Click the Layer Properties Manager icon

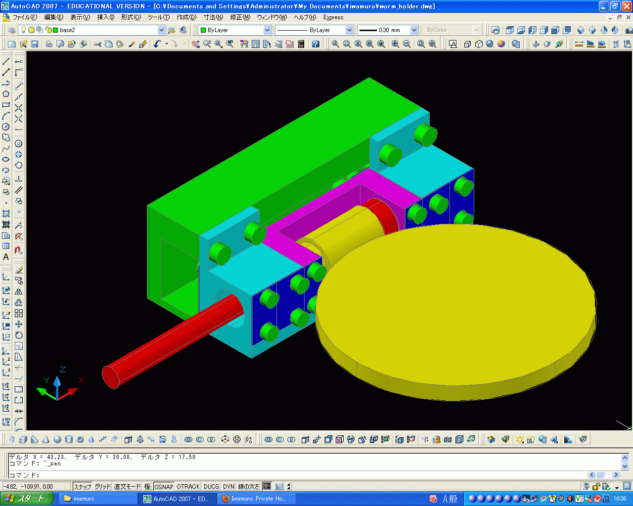pyautogui.click(x=12, y=30)
